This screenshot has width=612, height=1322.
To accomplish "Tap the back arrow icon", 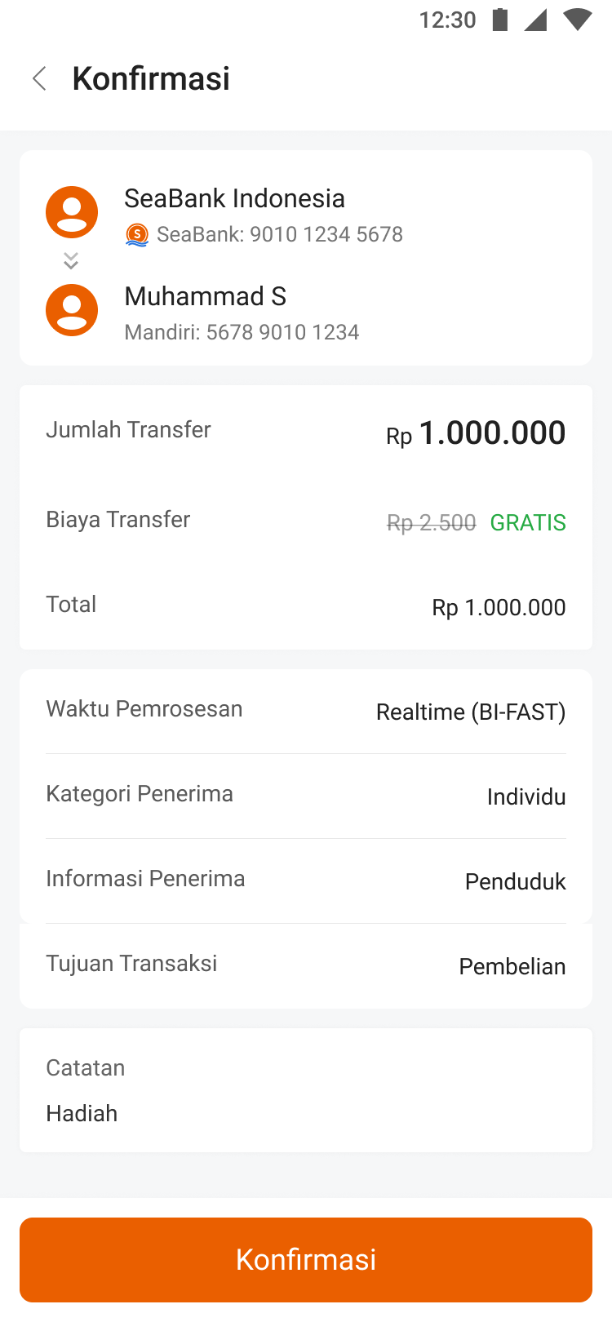I will [39, 79].
